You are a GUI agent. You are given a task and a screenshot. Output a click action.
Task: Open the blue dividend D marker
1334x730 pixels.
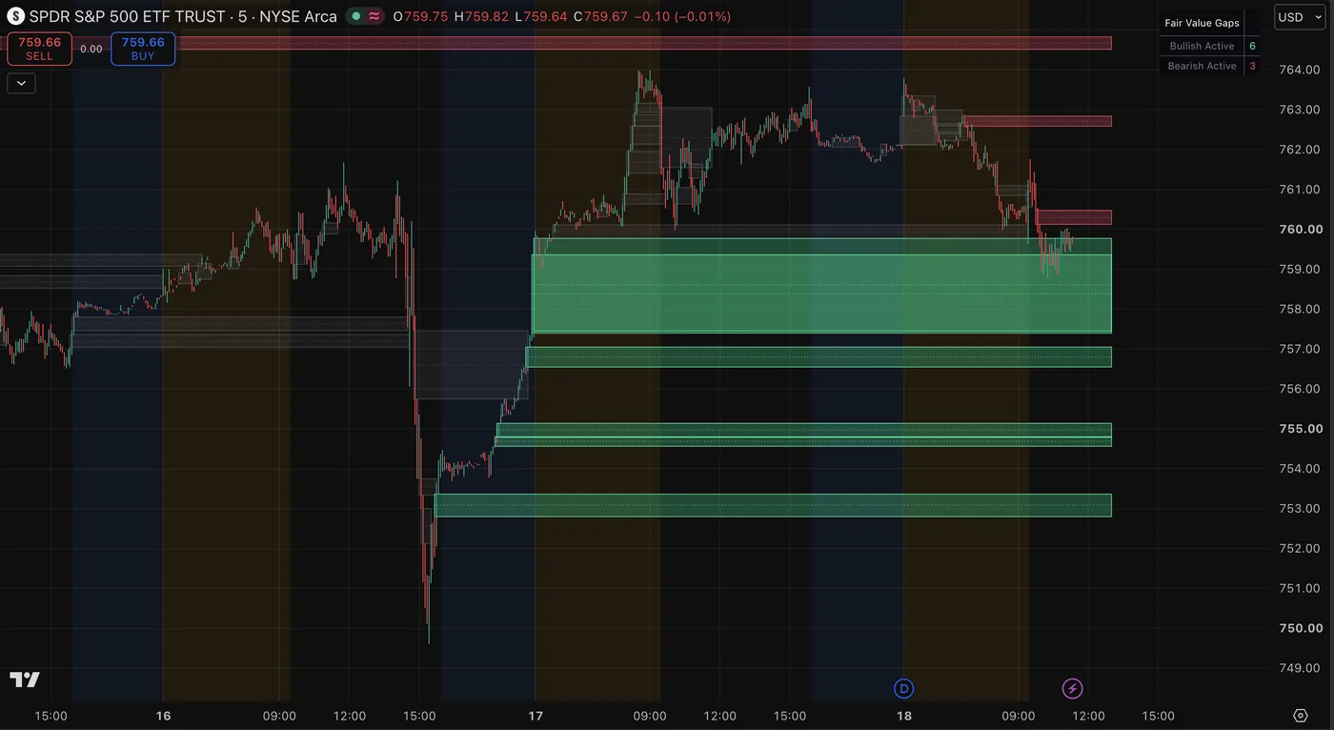[x=903, y=688]
